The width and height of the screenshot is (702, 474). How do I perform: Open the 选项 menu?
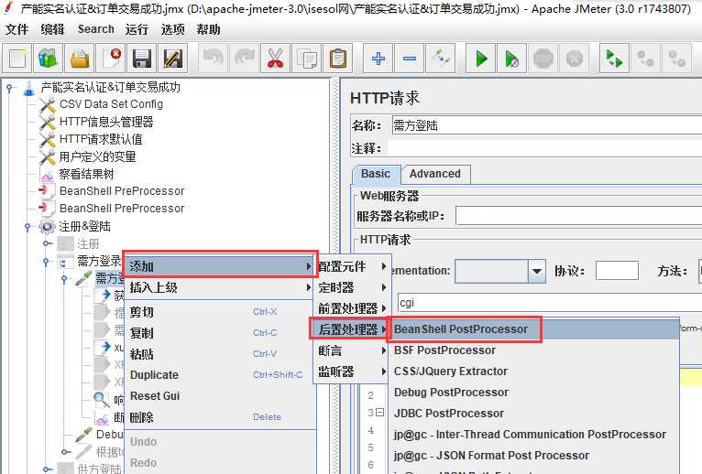pyautogui.click(x=172, y=29)
